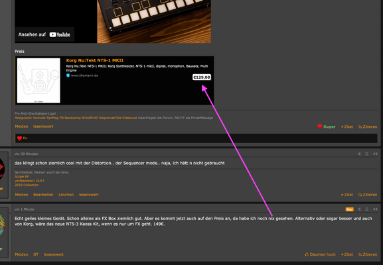This screenshot has width=383, height=265.
Task: Open the SequencerTalk-Videocast signature link
Action: click(118, 118)
